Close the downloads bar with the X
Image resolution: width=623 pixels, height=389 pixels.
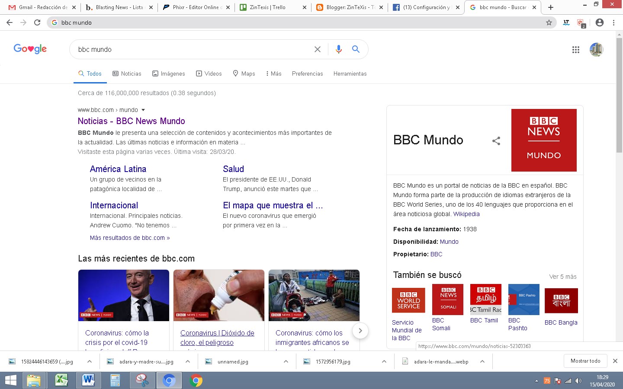tap(615, 361)
